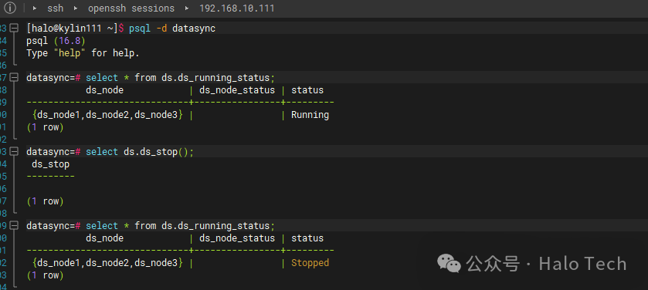Click the ds_node header above the Stopped row
The width and height of the screenshot is (648, 290).
[x=104, y=238]
